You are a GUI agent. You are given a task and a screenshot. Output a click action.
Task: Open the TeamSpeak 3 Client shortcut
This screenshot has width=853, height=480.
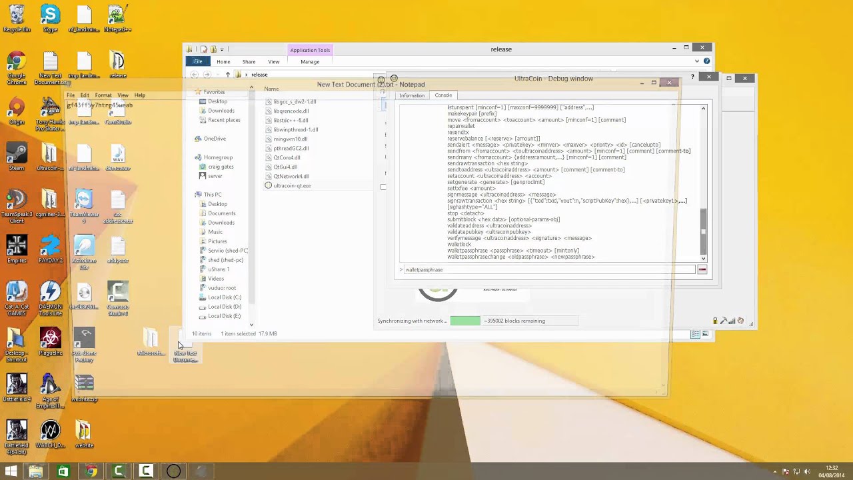tap(17, 207)
